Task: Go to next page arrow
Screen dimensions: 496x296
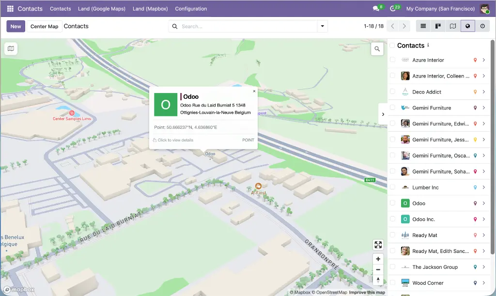Action: tap(404, 26)
